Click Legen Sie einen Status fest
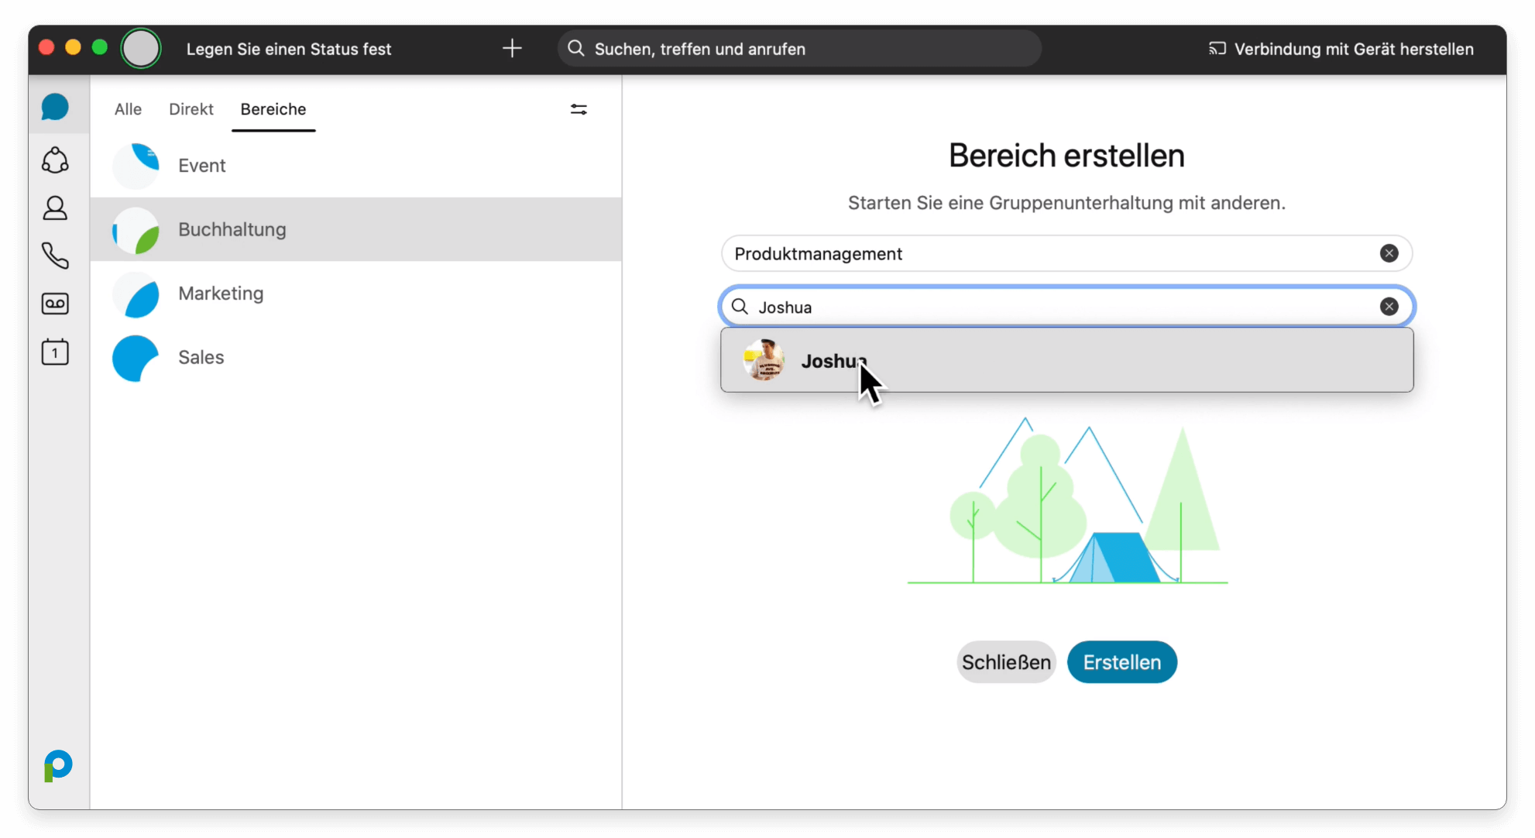This screenshot has width=1535, height=838. click(x=289, y=49)
